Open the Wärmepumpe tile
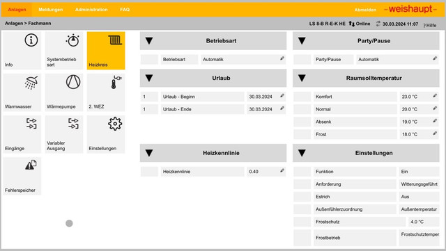Viewport: 446px width, 251px height. coord(64,92)
